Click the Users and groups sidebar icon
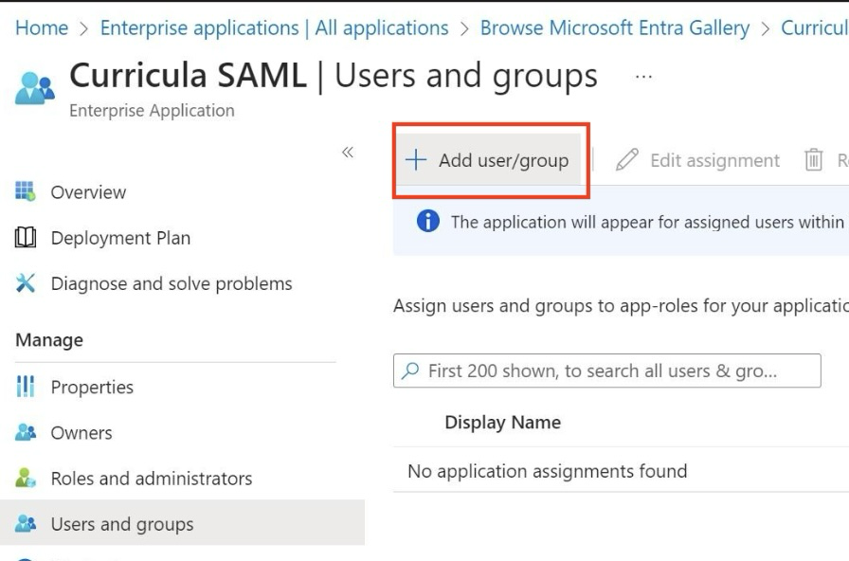This screenshot has width=849, height=561. [x=25, y=524]
